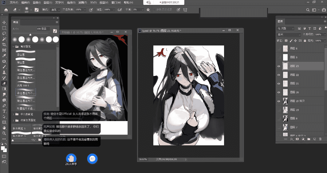The image size is (327, 173).
Task: Hide layer 图层 21
Action: pyautogui.click(x=279, y=84)
